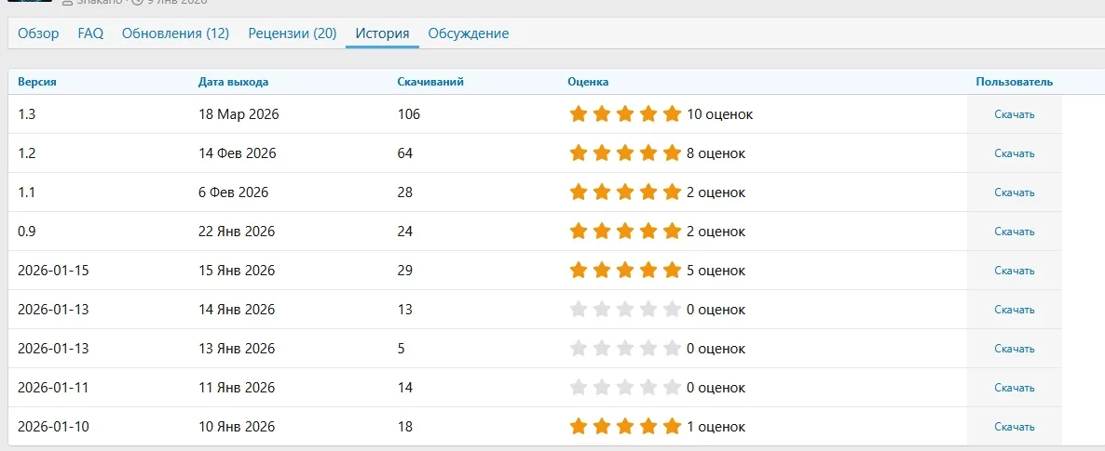Viewport: 1105px width, 451px height.
Task: Open the Обзор tab
Action: pos(38,33)
